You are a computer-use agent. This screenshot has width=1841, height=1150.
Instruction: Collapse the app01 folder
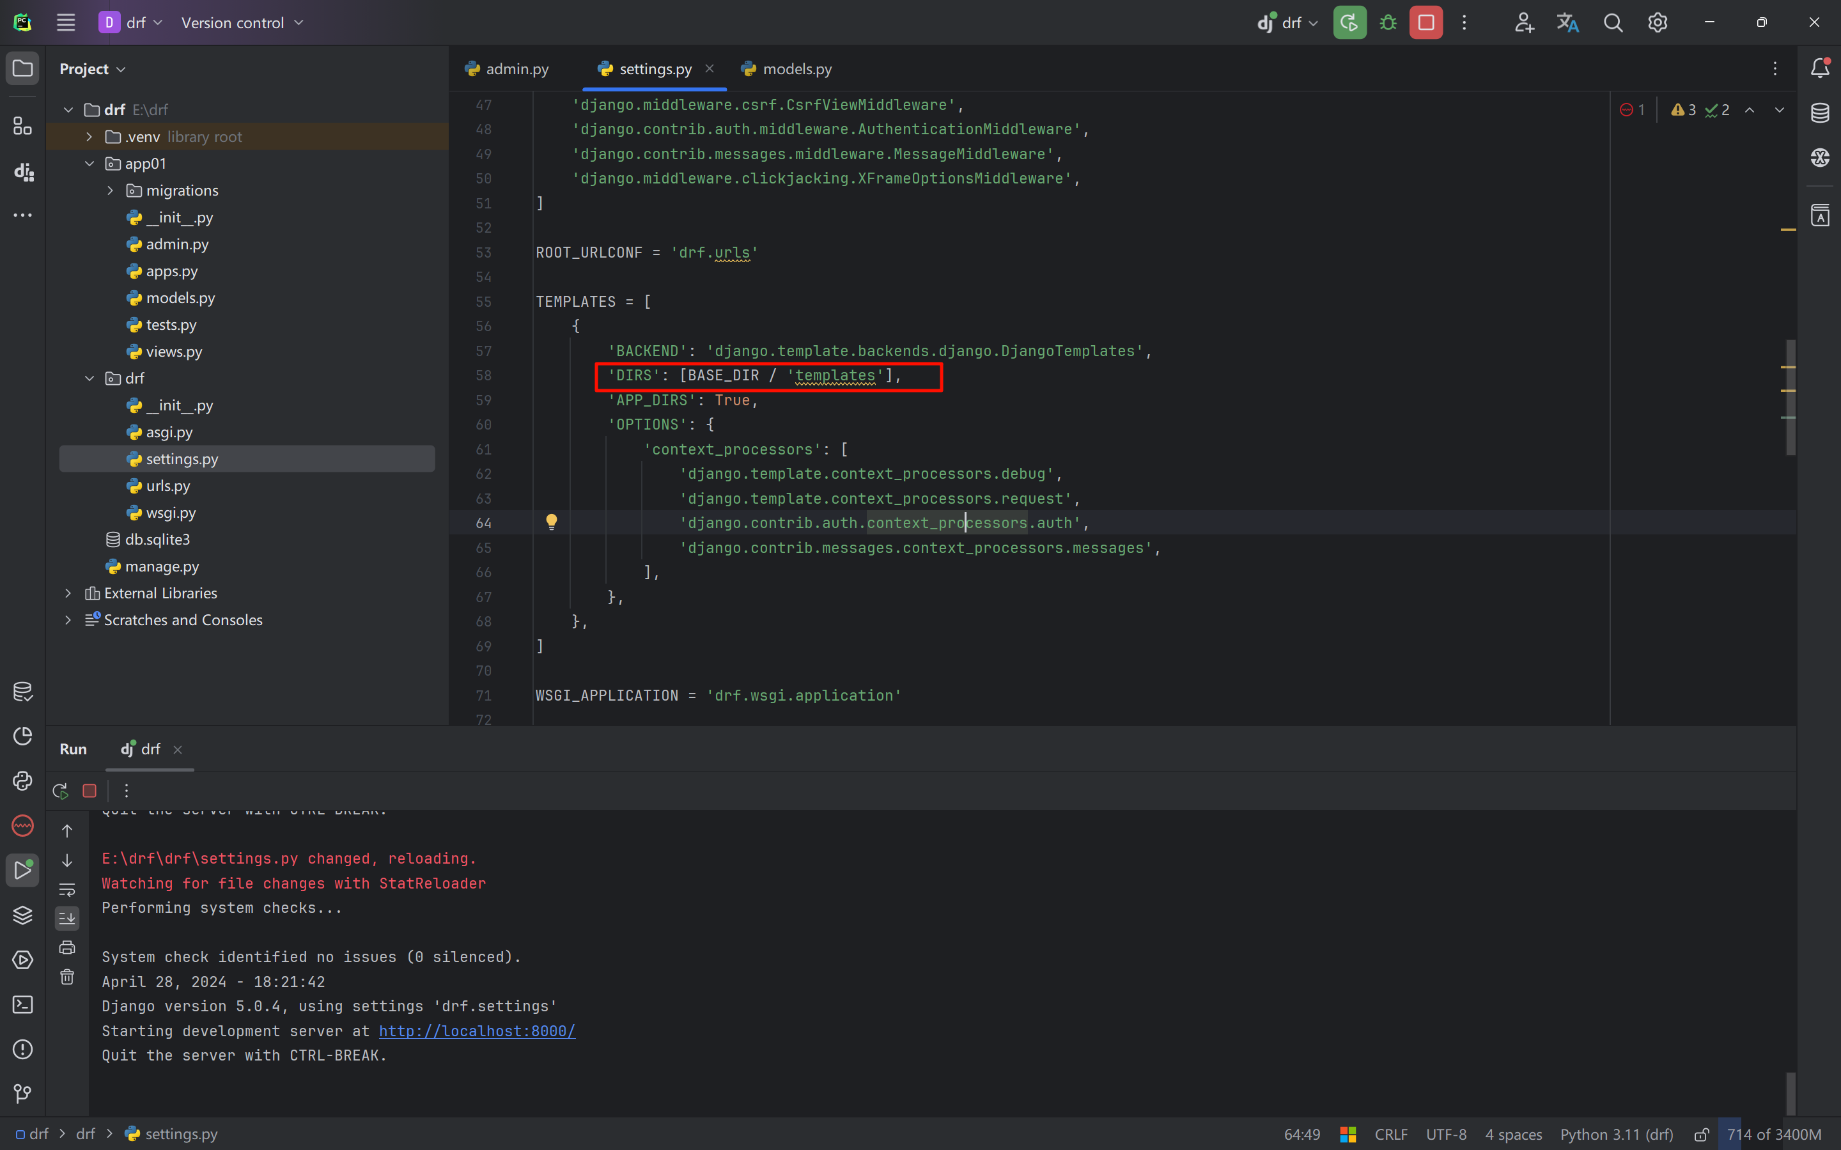pyautogui.click(x=89, y=164)
